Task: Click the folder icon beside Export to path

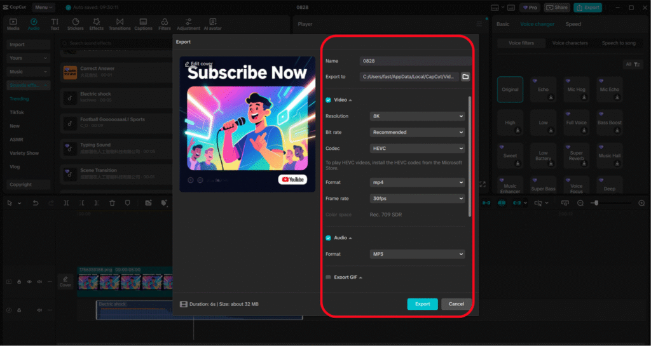Action: [x=465, y=77]
